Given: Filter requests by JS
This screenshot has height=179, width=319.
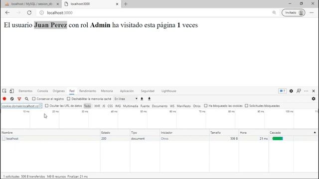Looking at the screenshot, I should click(104, 106).
